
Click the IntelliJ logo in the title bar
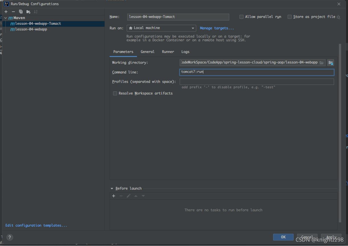(x=7, y=4)
